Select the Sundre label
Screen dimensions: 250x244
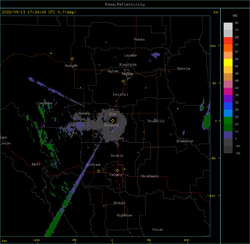pyautogui.click(x=85, y=113)
